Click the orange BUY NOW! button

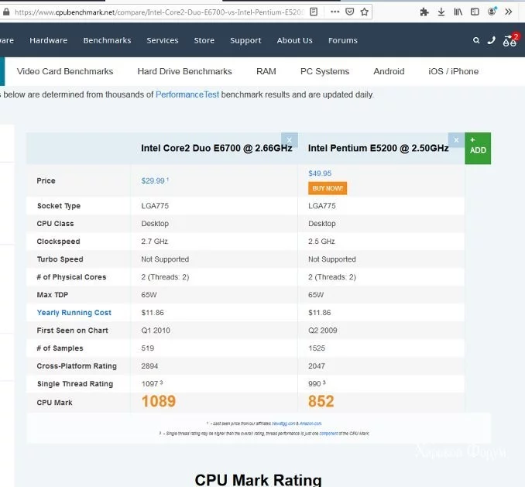[x=328, y=188]
